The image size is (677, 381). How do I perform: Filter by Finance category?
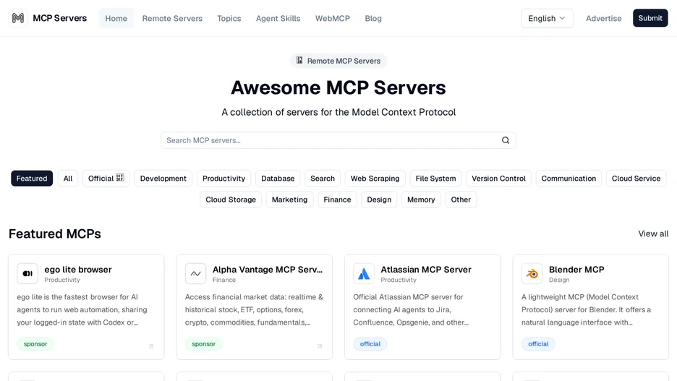pos(337,200)
